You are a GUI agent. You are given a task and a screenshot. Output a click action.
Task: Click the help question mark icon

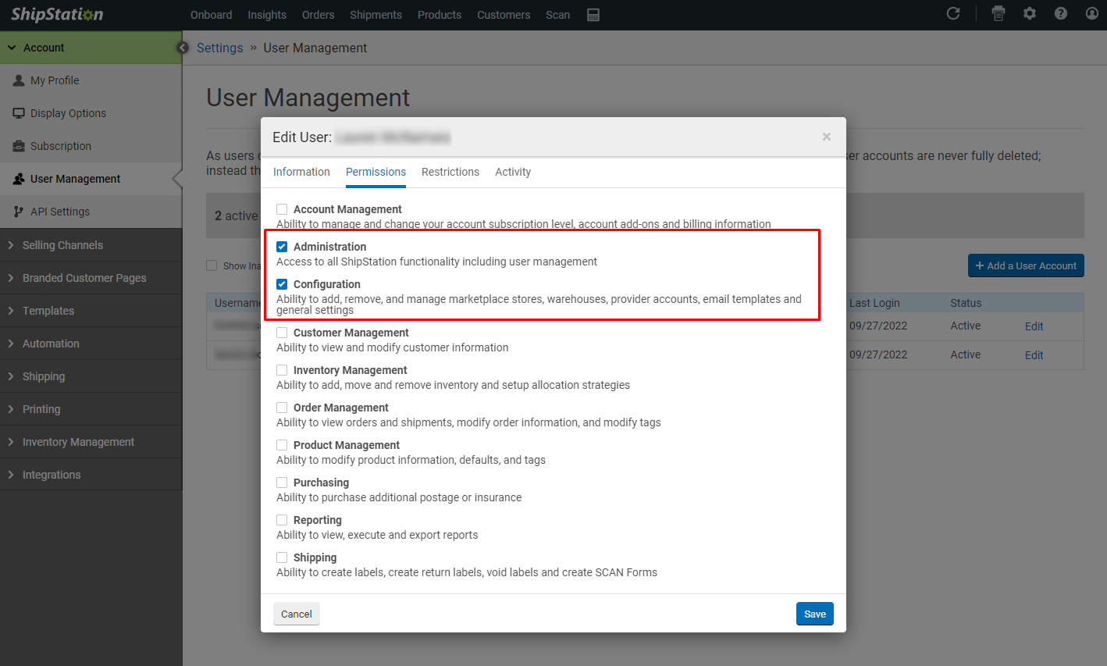click(1060, 14)
